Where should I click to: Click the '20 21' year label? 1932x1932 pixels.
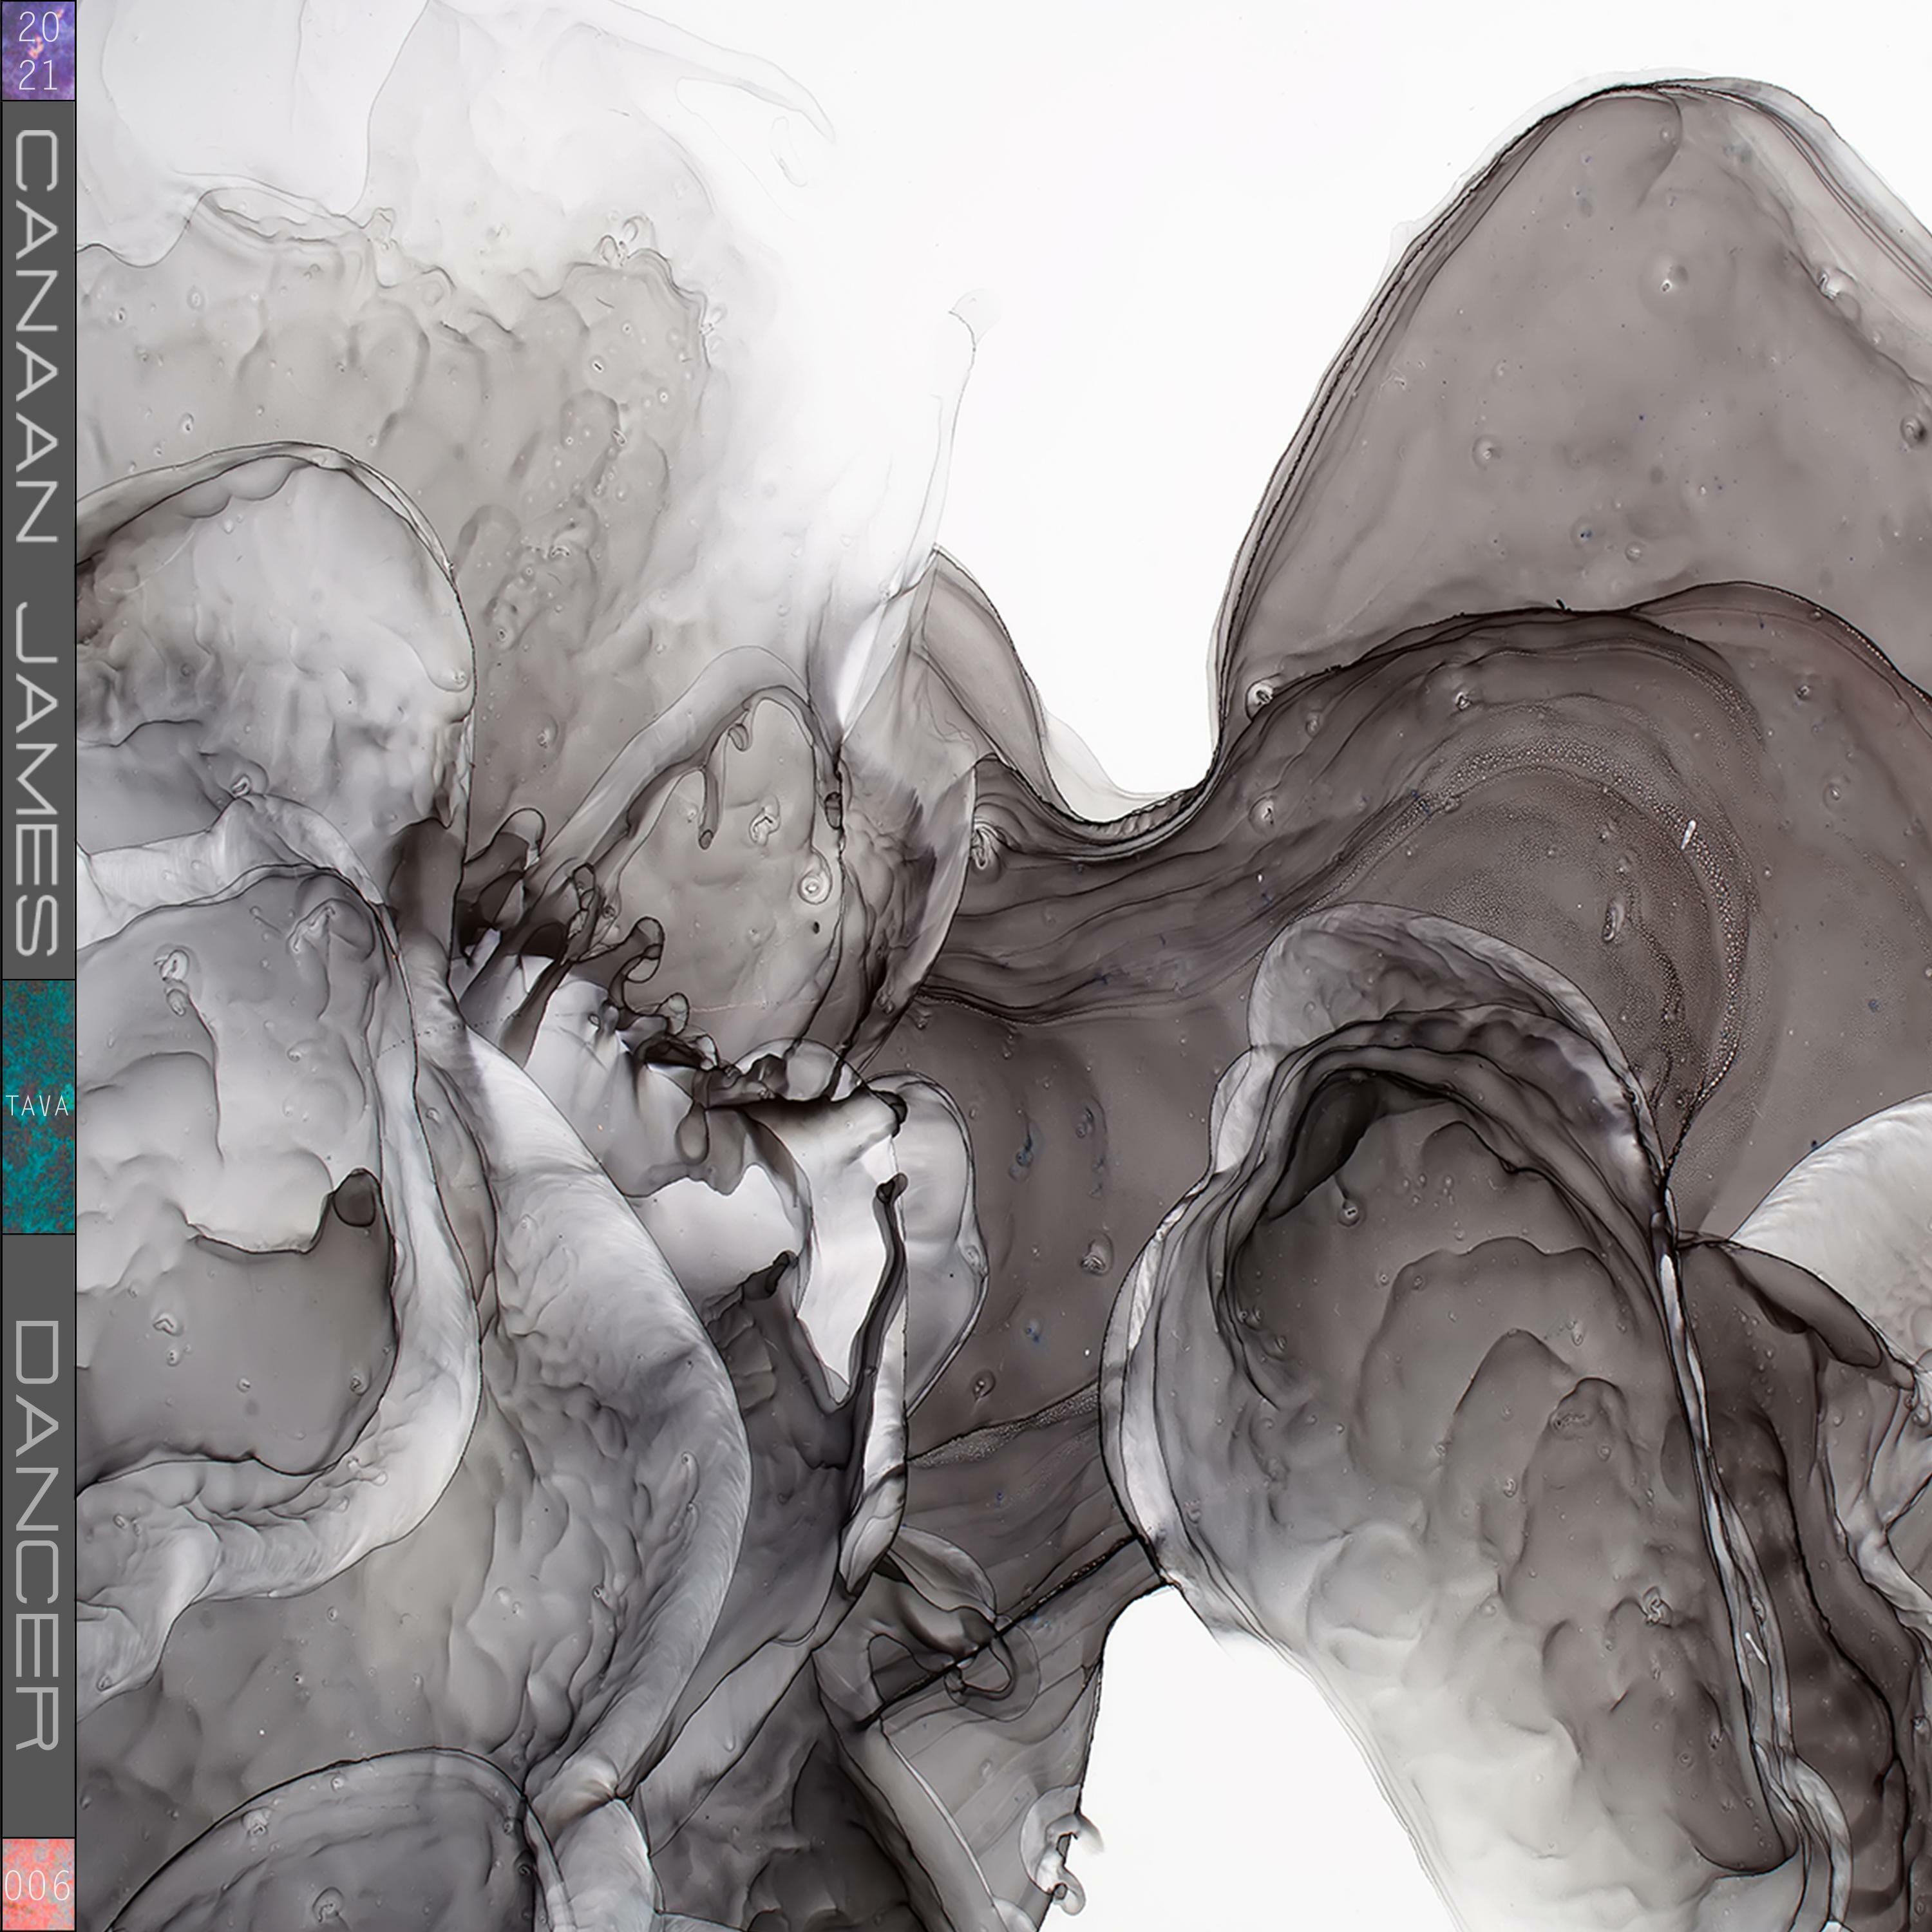tap(38, 51)
